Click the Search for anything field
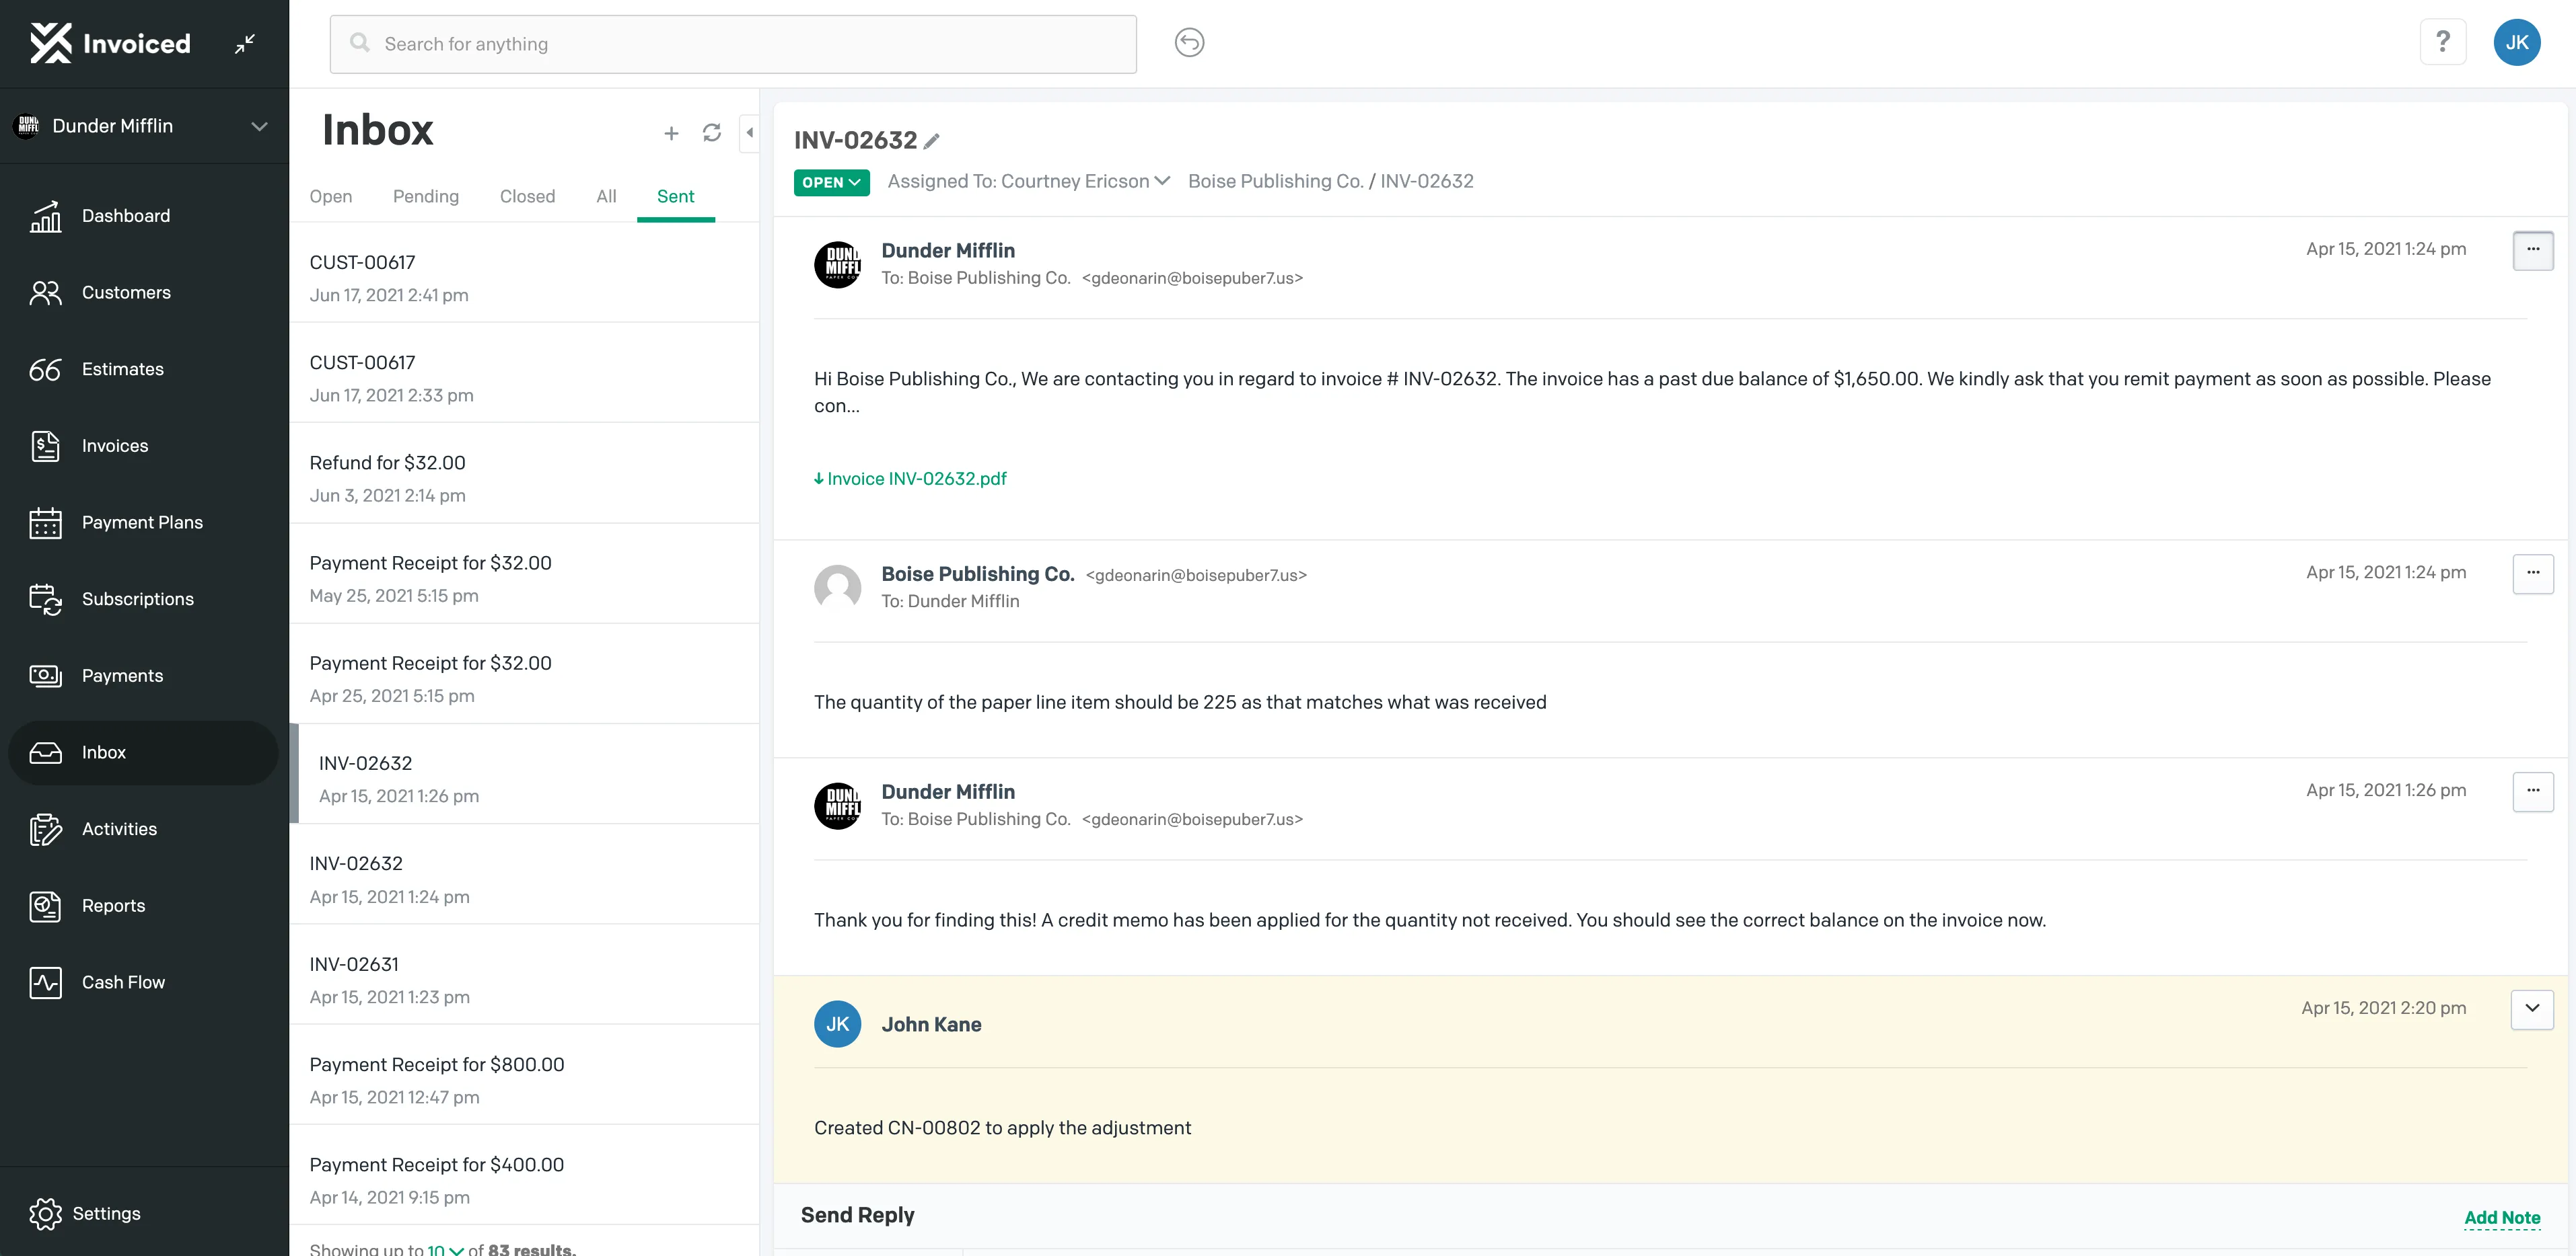The height and width of the screenshot is (1256, 2576). [x=733, y=44]
